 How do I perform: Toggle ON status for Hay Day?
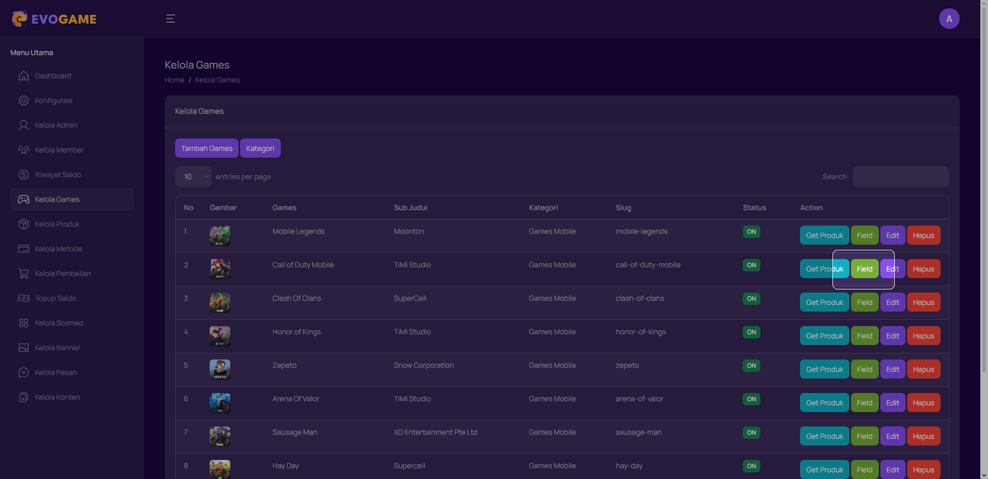(x=752, y=466)
